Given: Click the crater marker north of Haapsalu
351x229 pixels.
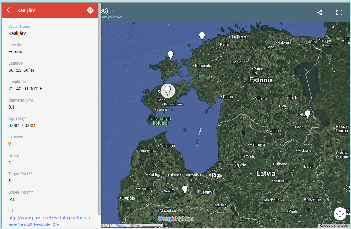Looking at the screenshot, I should point(202,36).
